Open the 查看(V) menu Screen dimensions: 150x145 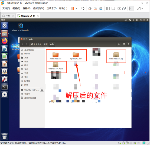point(27,8)
